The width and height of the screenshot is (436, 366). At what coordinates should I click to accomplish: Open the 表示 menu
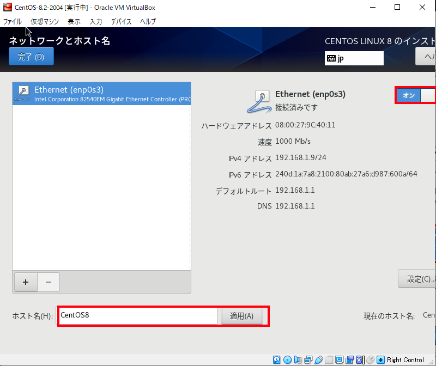74,21
